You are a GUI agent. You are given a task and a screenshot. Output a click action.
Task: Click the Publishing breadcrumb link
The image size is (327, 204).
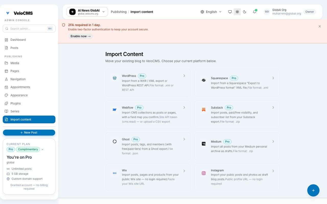(x=119, y=12)
